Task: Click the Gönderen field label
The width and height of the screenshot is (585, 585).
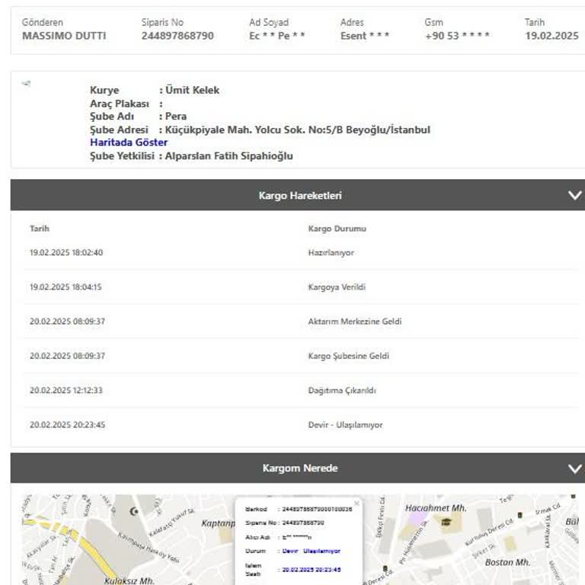Action: 43,22
